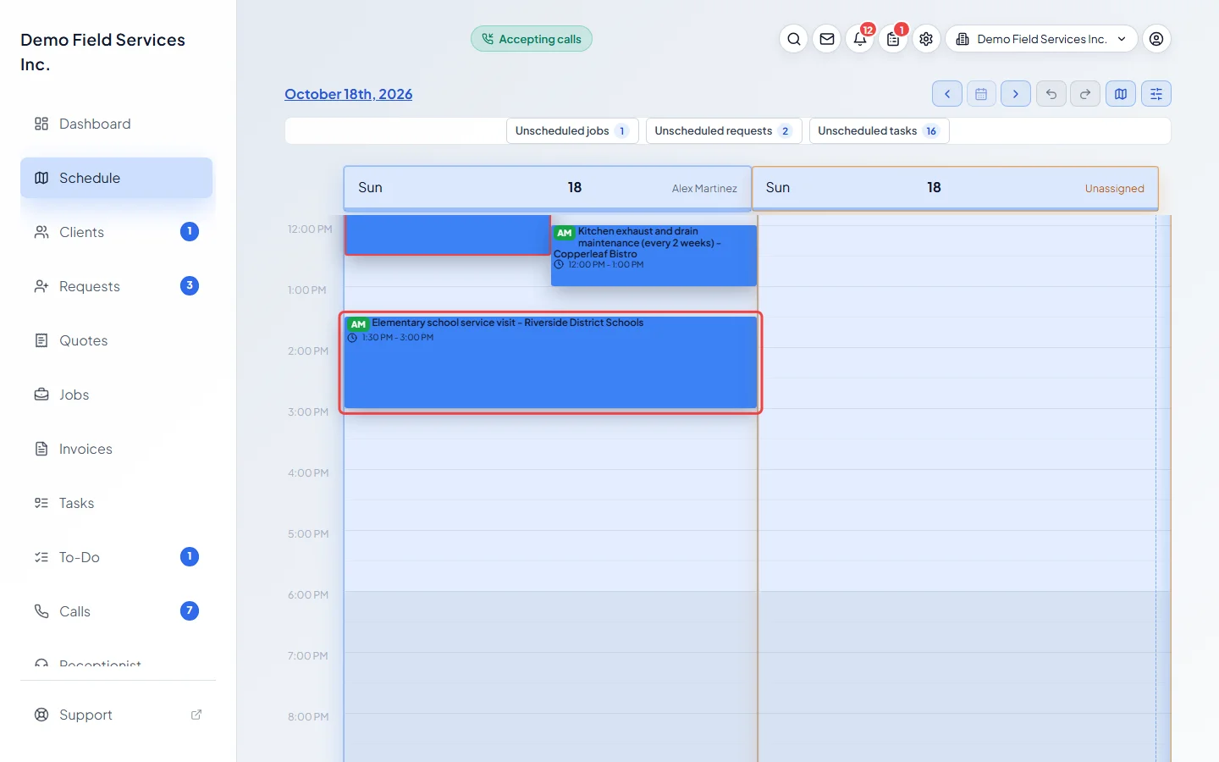
Task: Open Clients in sidebar
Action: pyautogui.click(x=117, y=232)
